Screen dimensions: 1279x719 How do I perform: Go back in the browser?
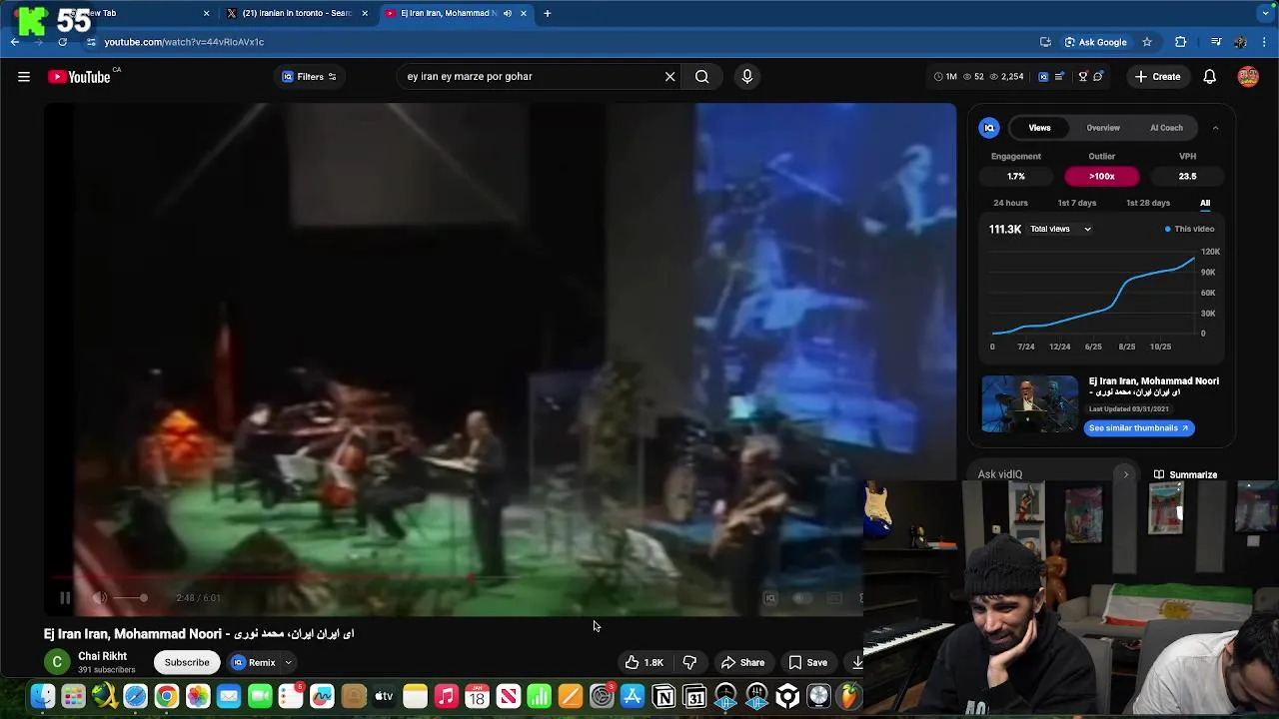pos(15,42)
